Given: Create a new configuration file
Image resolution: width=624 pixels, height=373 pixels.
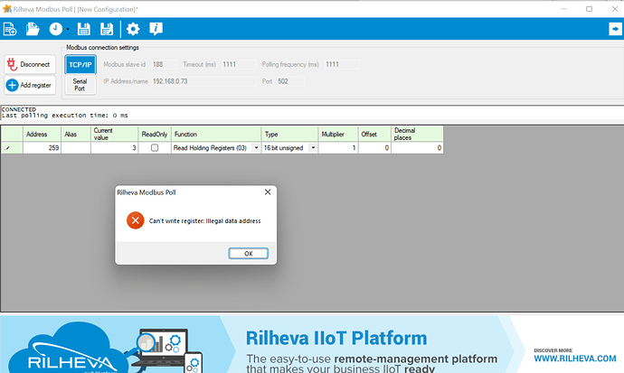Looking at the screenshot, I should click(x=10, y=29).
